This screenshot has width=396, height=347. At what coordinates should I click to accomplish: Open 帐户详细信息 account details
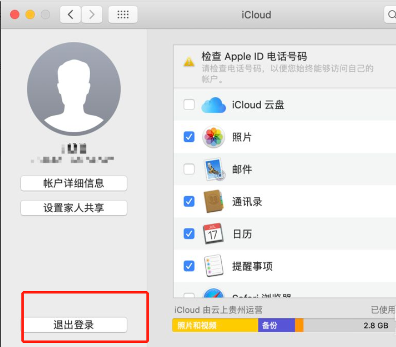point(73,183)
